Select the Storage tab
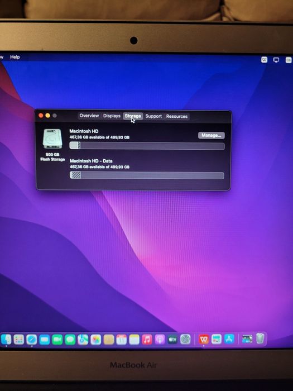Viewport: 293px width, 391px height. point(133,116)
